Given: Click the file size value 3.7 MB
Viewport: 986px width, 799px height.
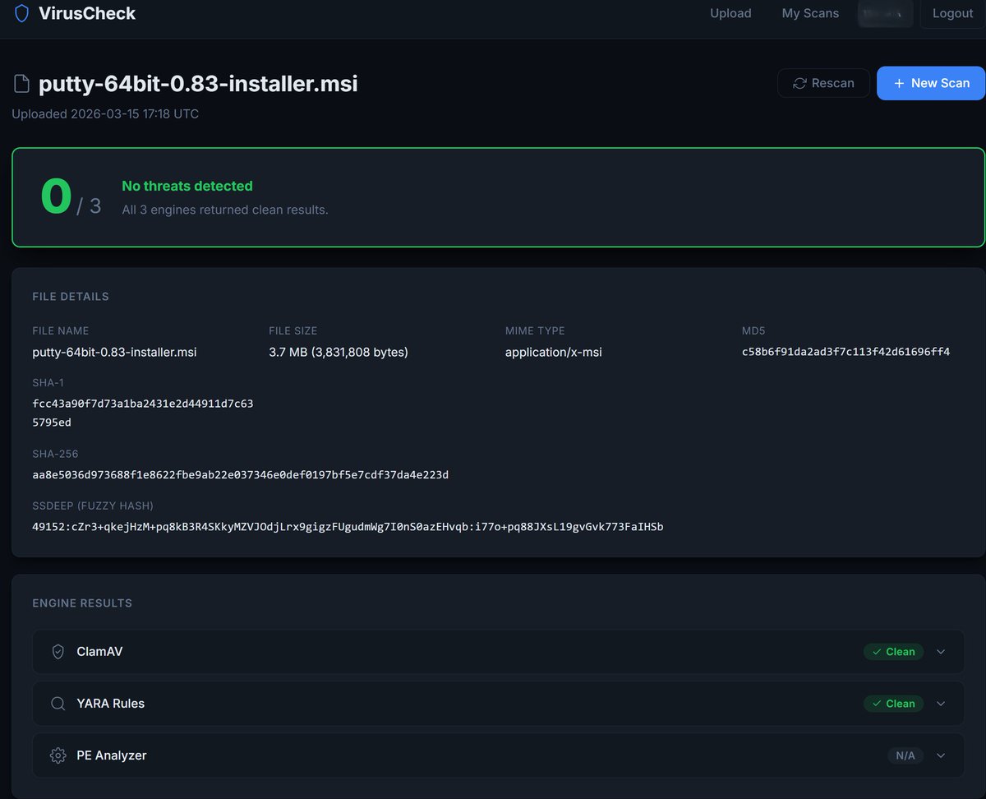Looking at the screenshot, I should coord(339,352).
